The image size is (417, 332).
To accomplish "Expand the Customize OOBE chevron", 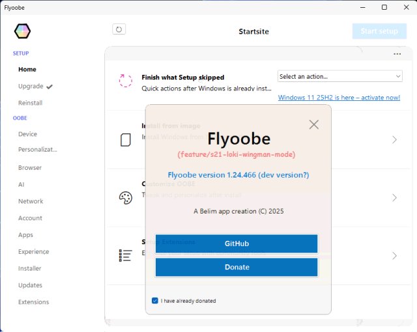I will (394, 198).
